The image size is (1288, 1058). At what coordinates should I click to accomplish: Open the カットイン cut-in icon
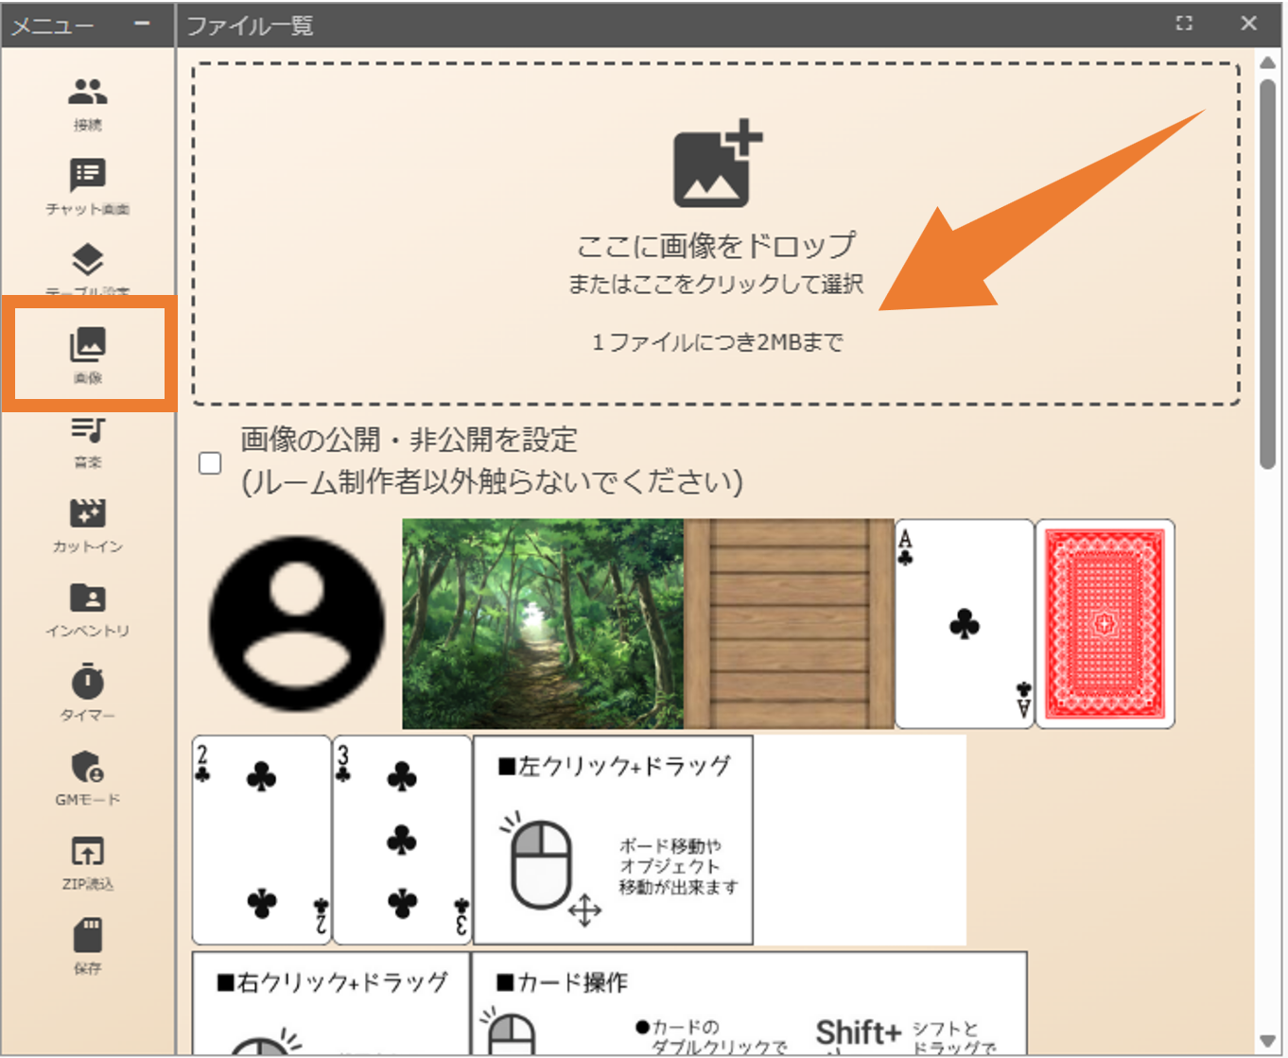(87, 513)
